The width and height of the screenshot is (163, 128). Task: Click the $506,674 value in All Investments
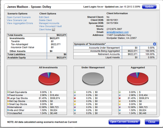(x=55, y=98)
